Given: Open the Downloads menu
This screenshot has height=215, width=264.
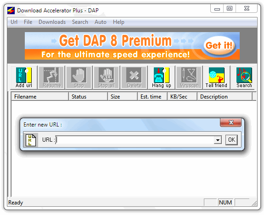Looking at the screenshot, I should (x=52, y=22).
